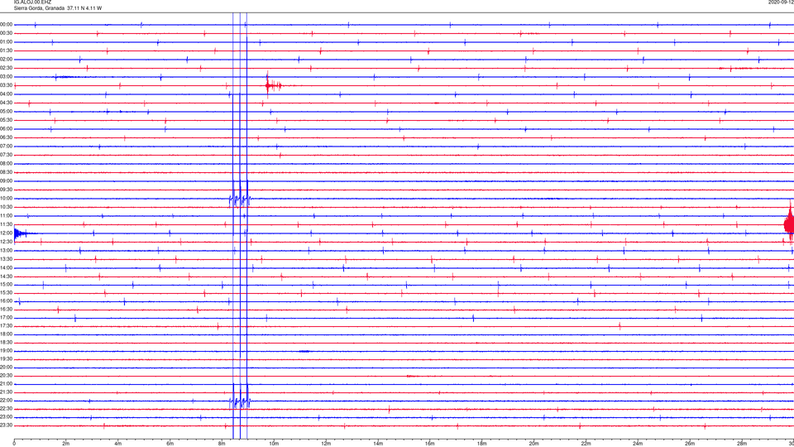
Task: Click the 28m tick on time axis
Action: (742, 444)
